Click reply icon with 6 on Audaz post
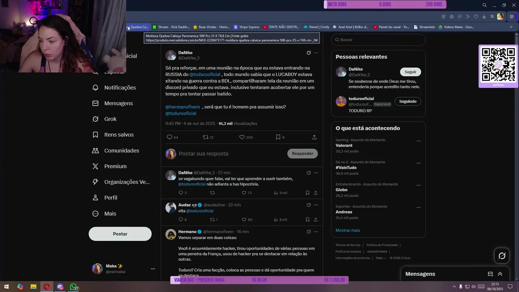 pyautogui.click(x=182, y=219)
